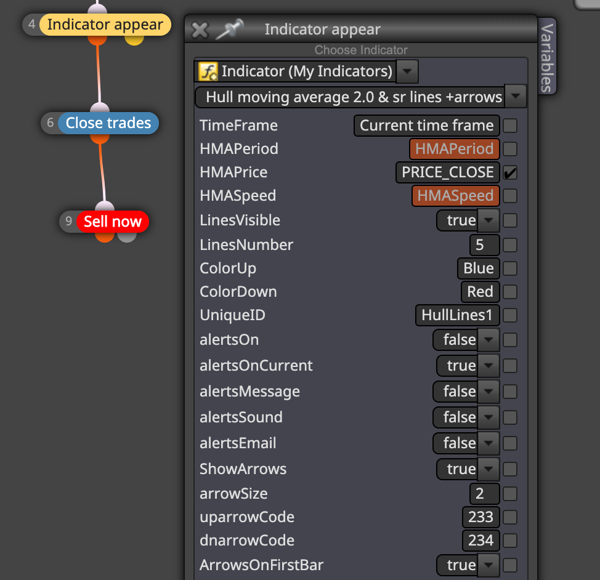Screen dimensions: 600x580
Task: Tick the ColorUp row checkbox
Action: (x=510, y=268)
